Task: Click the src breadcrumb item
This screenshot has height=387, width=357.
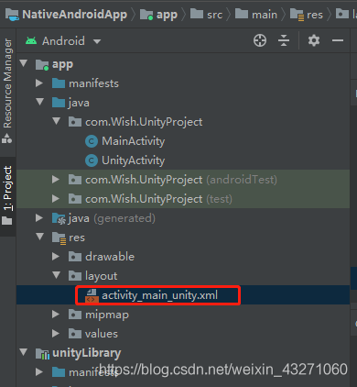Action: (206, 15)
